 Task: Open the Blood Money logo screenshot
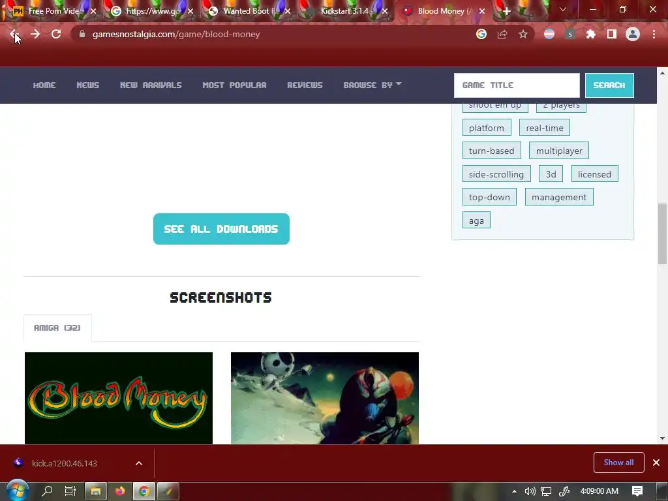(119, 398)
